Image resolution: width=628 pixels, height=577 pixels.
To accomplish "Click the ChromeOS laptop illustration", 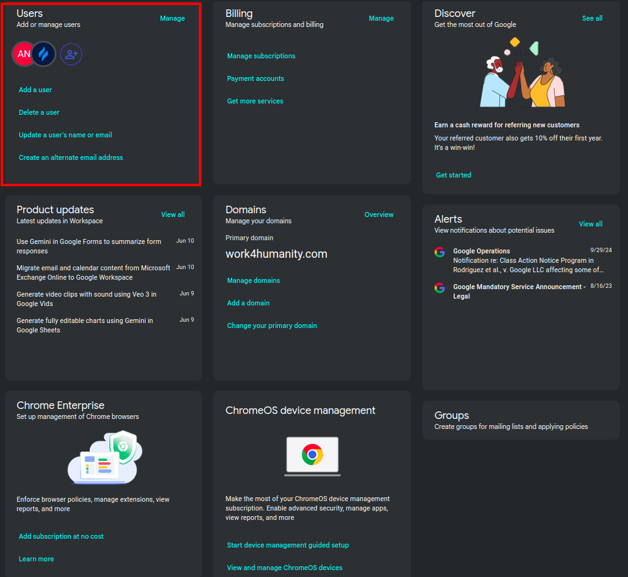I will [x=312, y=456].
